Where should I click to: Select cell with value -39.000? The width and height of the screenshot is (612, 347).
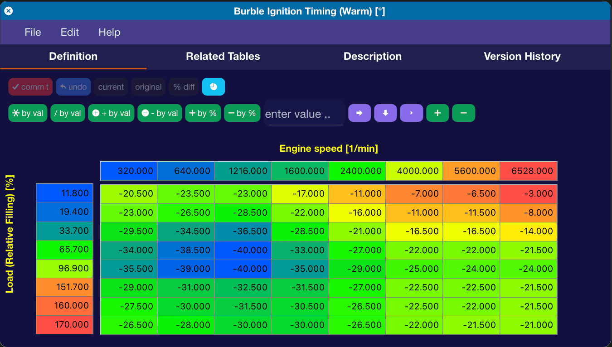pyautogui.click(x=186, y=269)
